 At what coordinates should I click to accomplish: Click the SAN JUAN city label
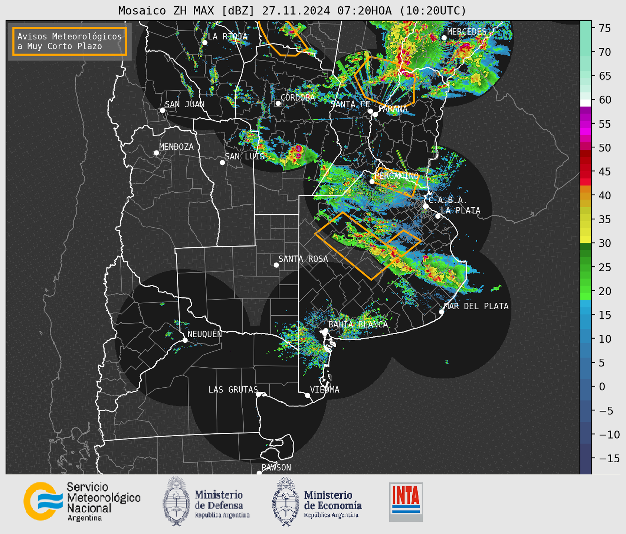pyautogui.click(x=184, y=104)
